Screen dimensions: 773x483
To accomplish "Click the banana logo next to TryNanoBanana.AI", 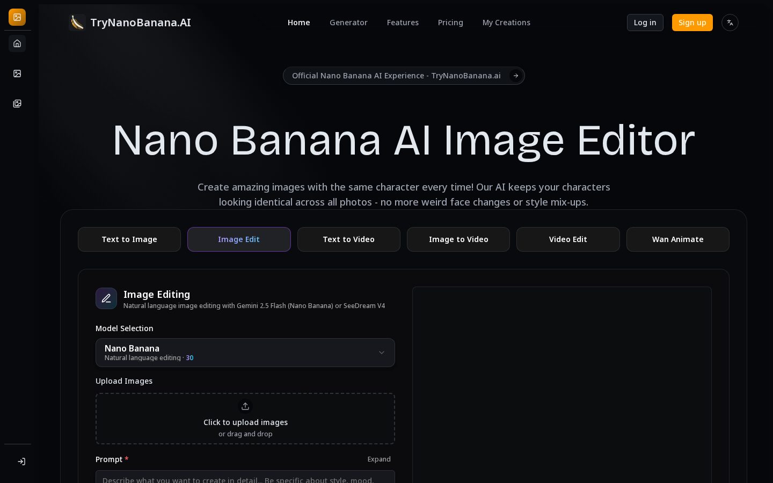I will point(77,23).
